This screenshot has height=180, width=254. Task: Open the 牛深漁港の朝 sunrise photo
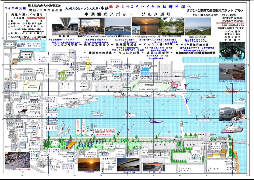pyautogui.click(x=89, y=164)
